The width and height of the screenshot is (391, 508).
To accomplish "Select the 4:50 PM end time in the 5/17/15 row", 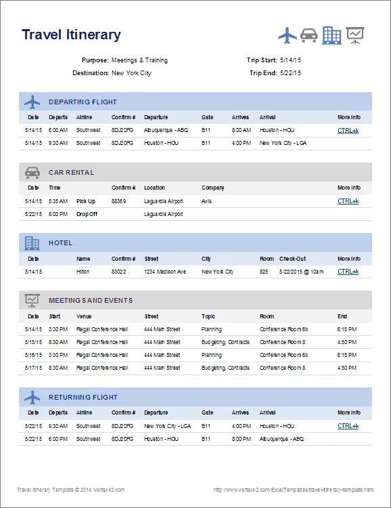I will point(346,368).
